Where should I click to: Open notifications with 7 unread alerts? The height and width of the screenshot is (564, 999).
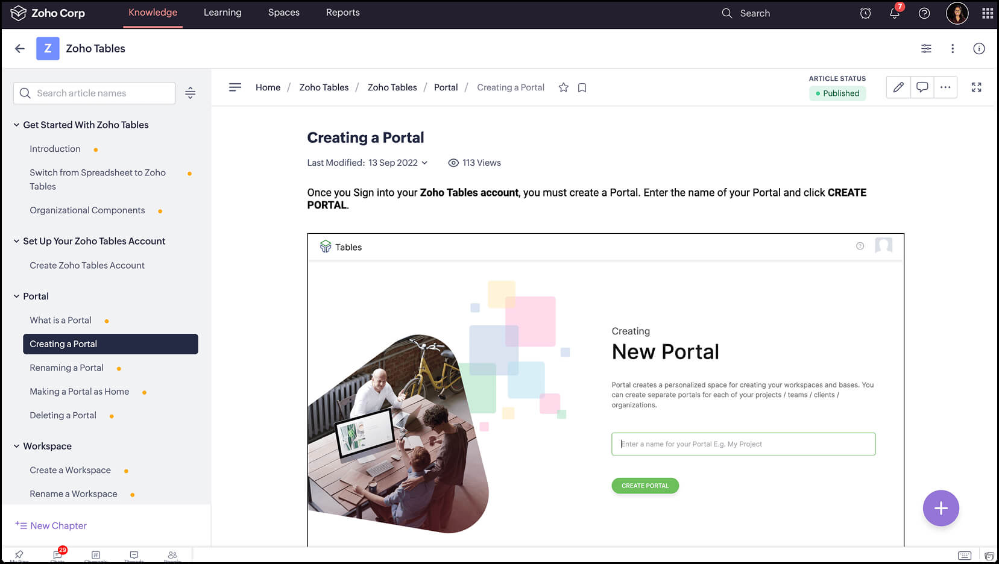[x=894, y=13]
